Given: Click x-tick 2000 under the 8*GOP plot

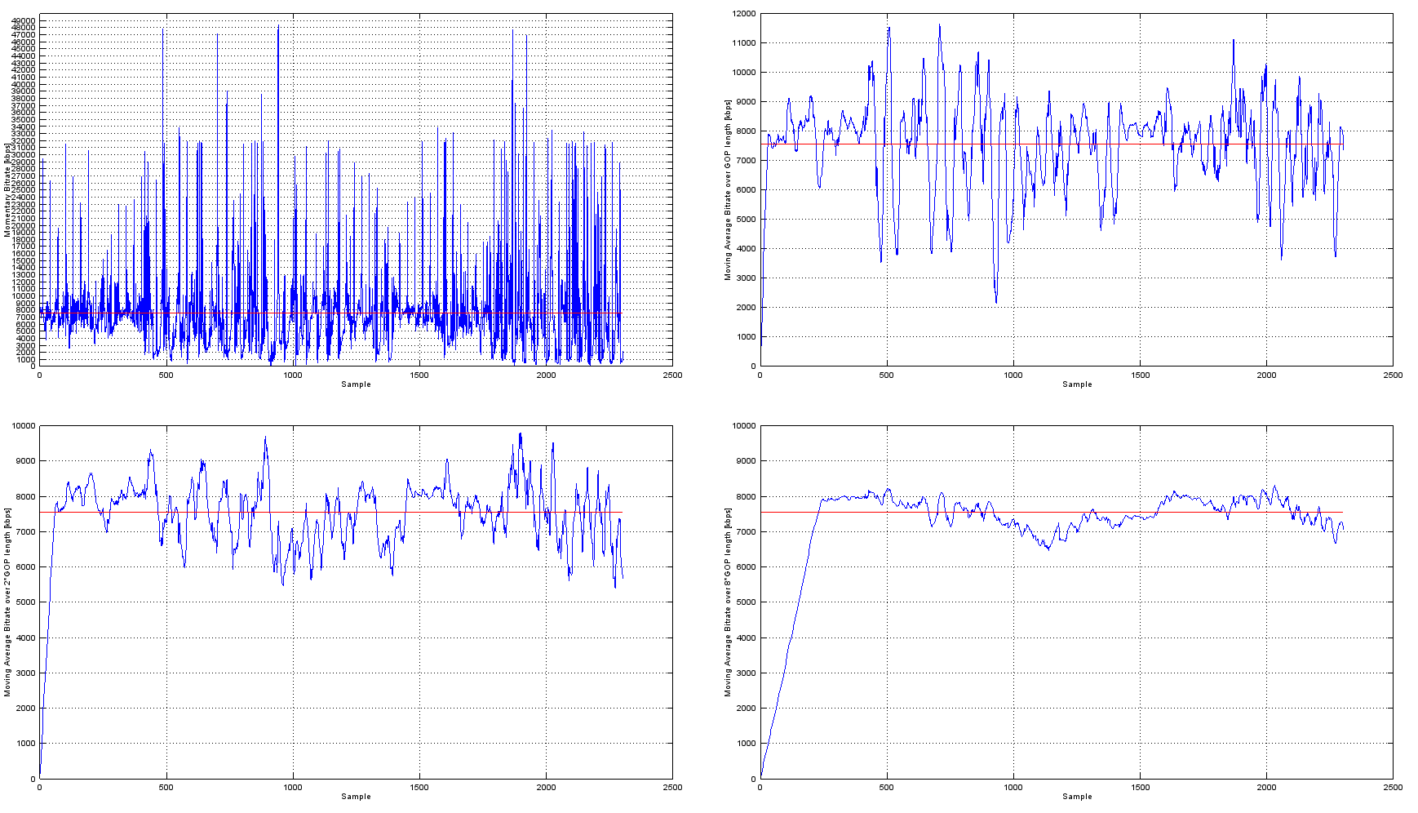Looking at the screenshot, I should (1266, 788).
